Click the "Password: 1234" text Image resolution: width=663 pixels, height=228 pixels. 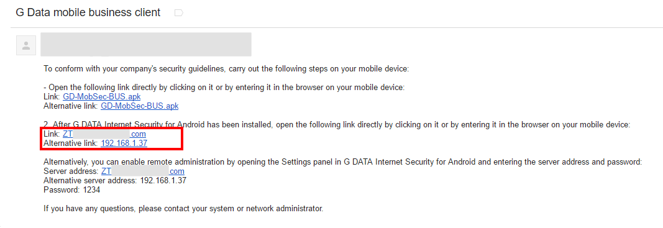tap(72, 190)
